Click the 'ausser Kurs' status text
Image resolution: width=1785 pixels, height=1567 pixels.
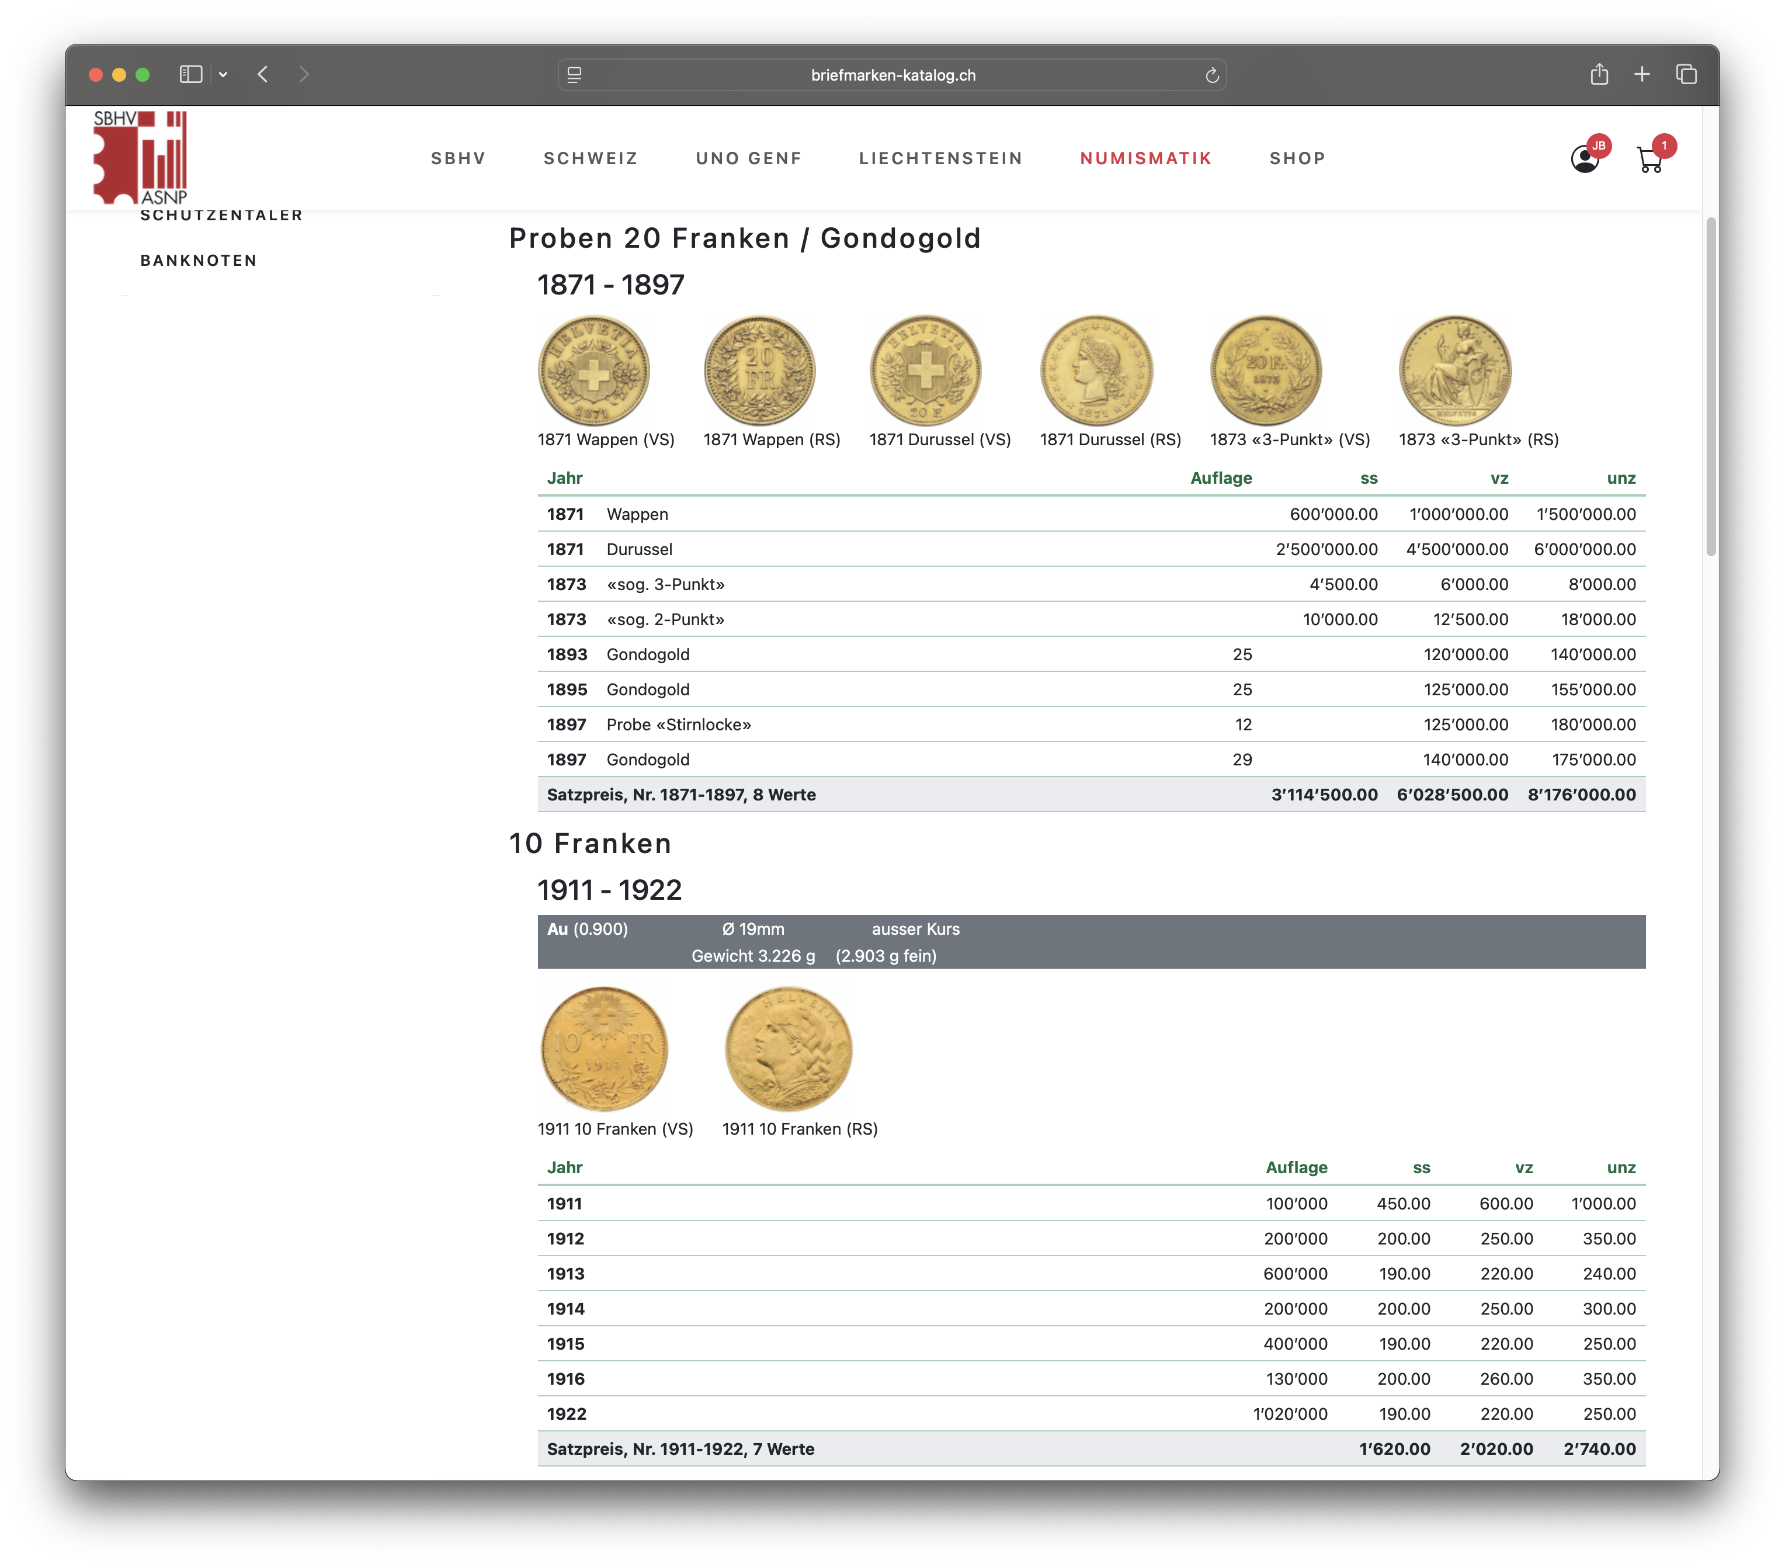[915, 928]
